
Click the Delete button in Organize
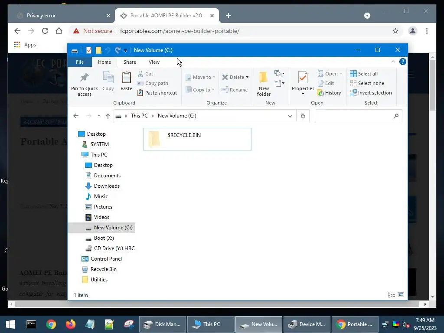point(235,77)
